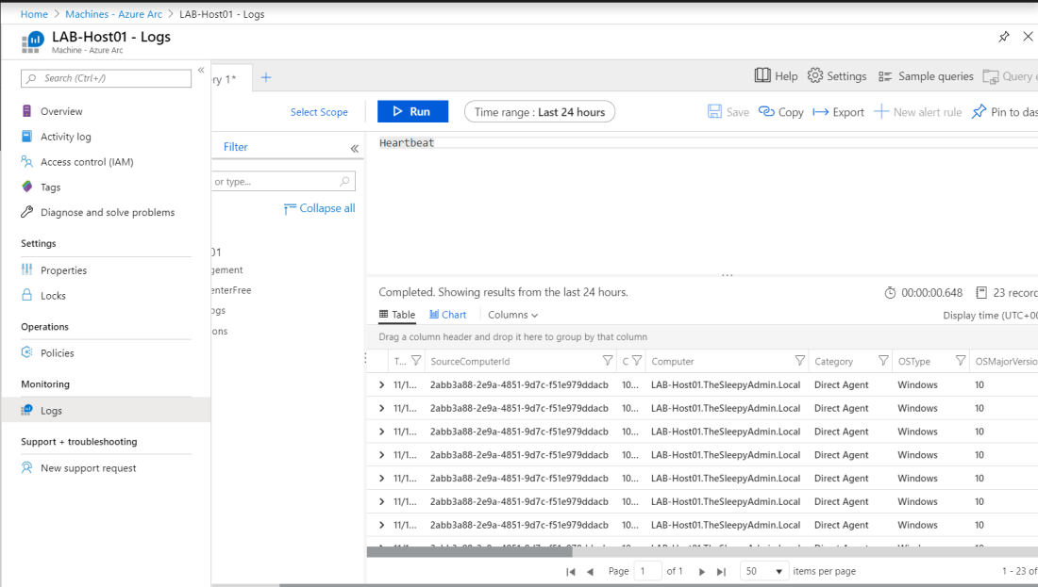Viewport: 1038px width, 587px height.
Task: Switch to the Chart view tab
Action: point(448,315)
